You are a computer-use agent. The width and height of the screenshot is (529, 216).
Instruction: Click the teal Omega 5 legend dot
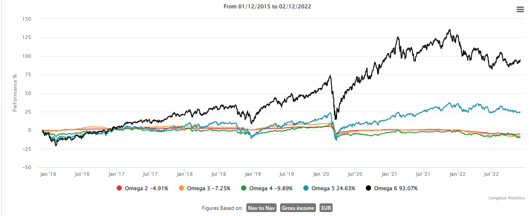click(305, 188)
